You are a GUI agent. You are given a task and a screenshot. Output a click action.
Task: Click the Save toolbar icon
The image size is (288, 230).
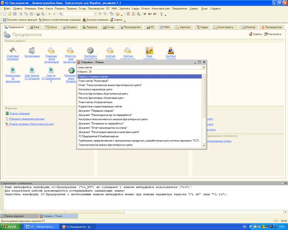click(x=15, y=14)
